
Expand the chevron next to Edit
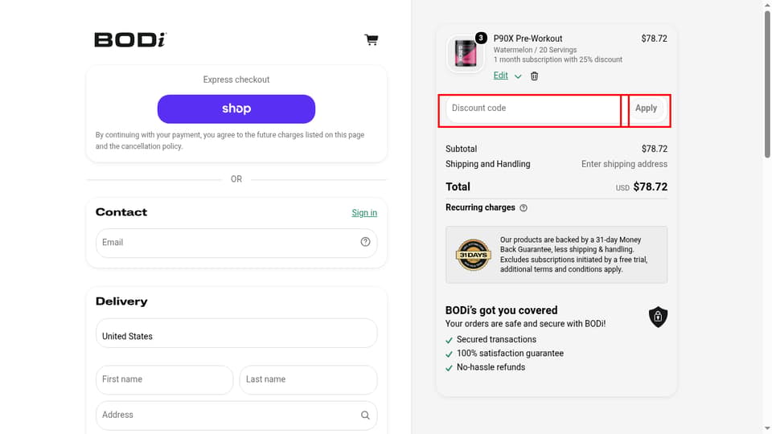518,76
